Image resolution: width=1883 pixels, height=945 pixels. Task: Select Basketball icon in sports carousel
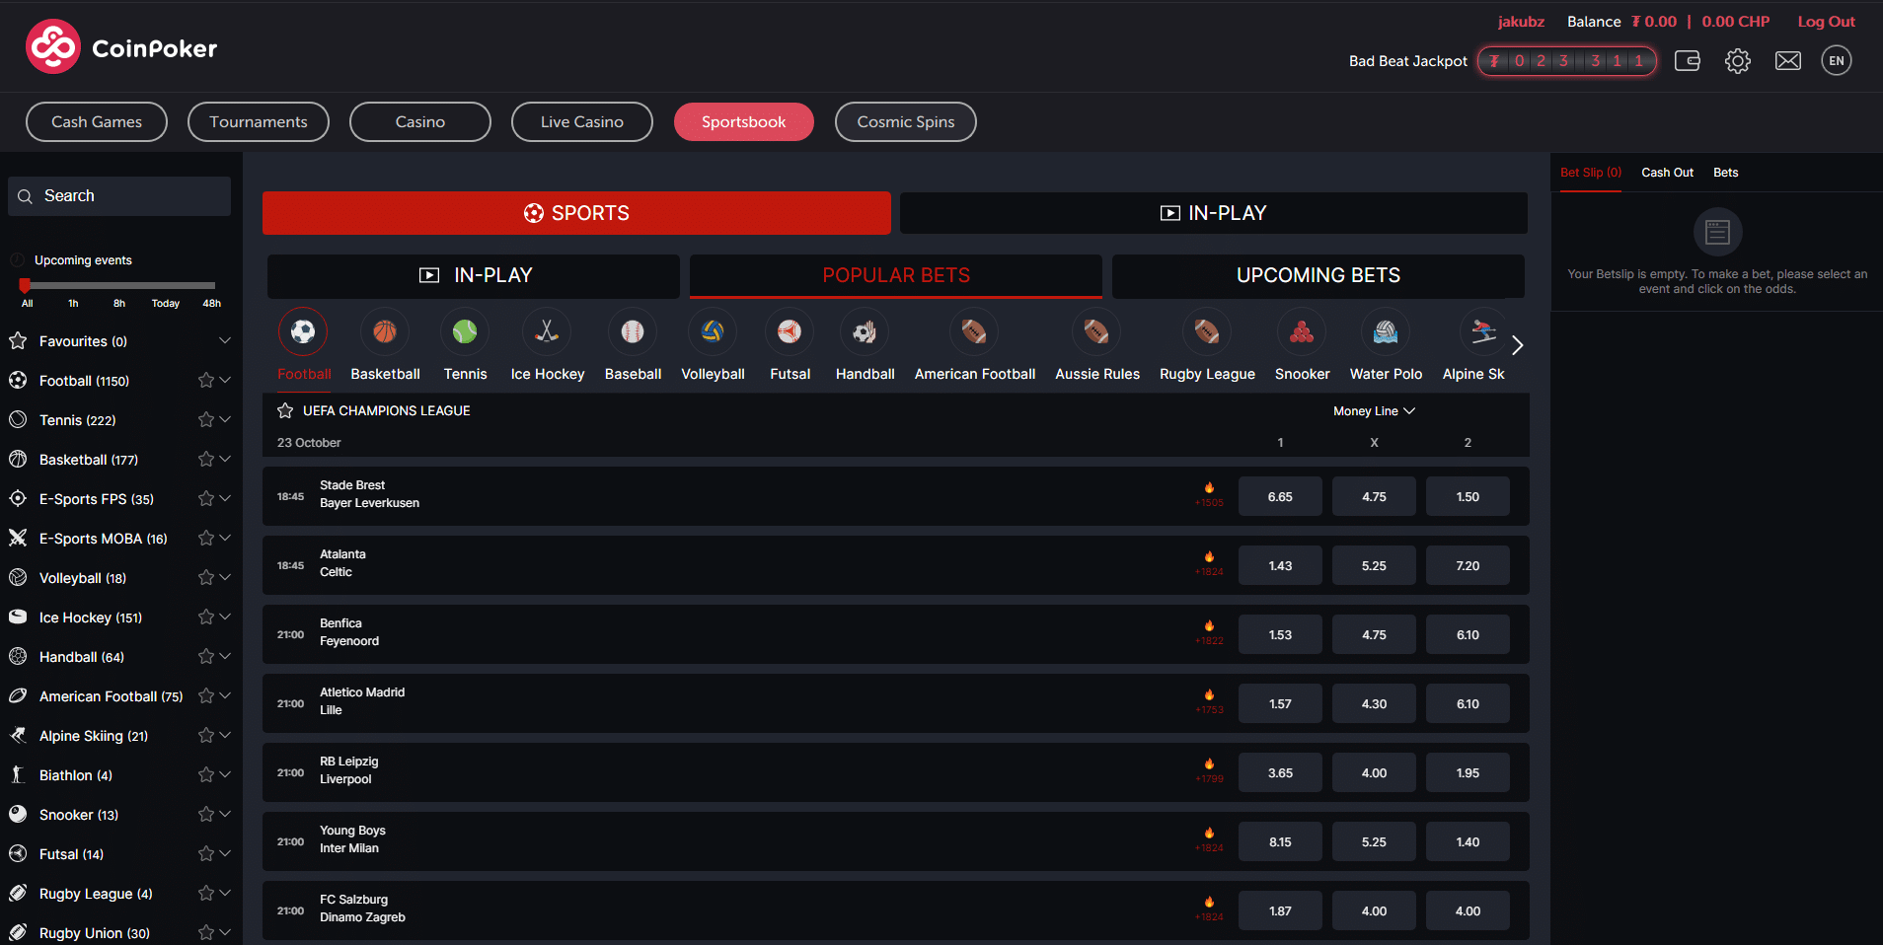pyautogui.click(x=385, y=331)
